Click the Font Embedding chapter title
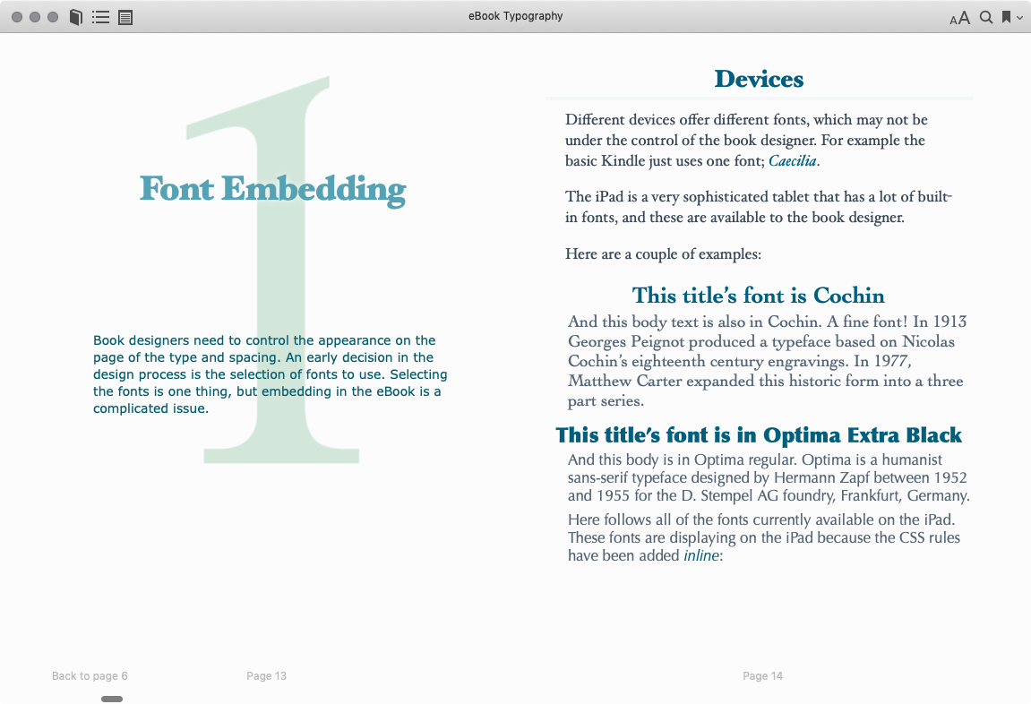 273,189
